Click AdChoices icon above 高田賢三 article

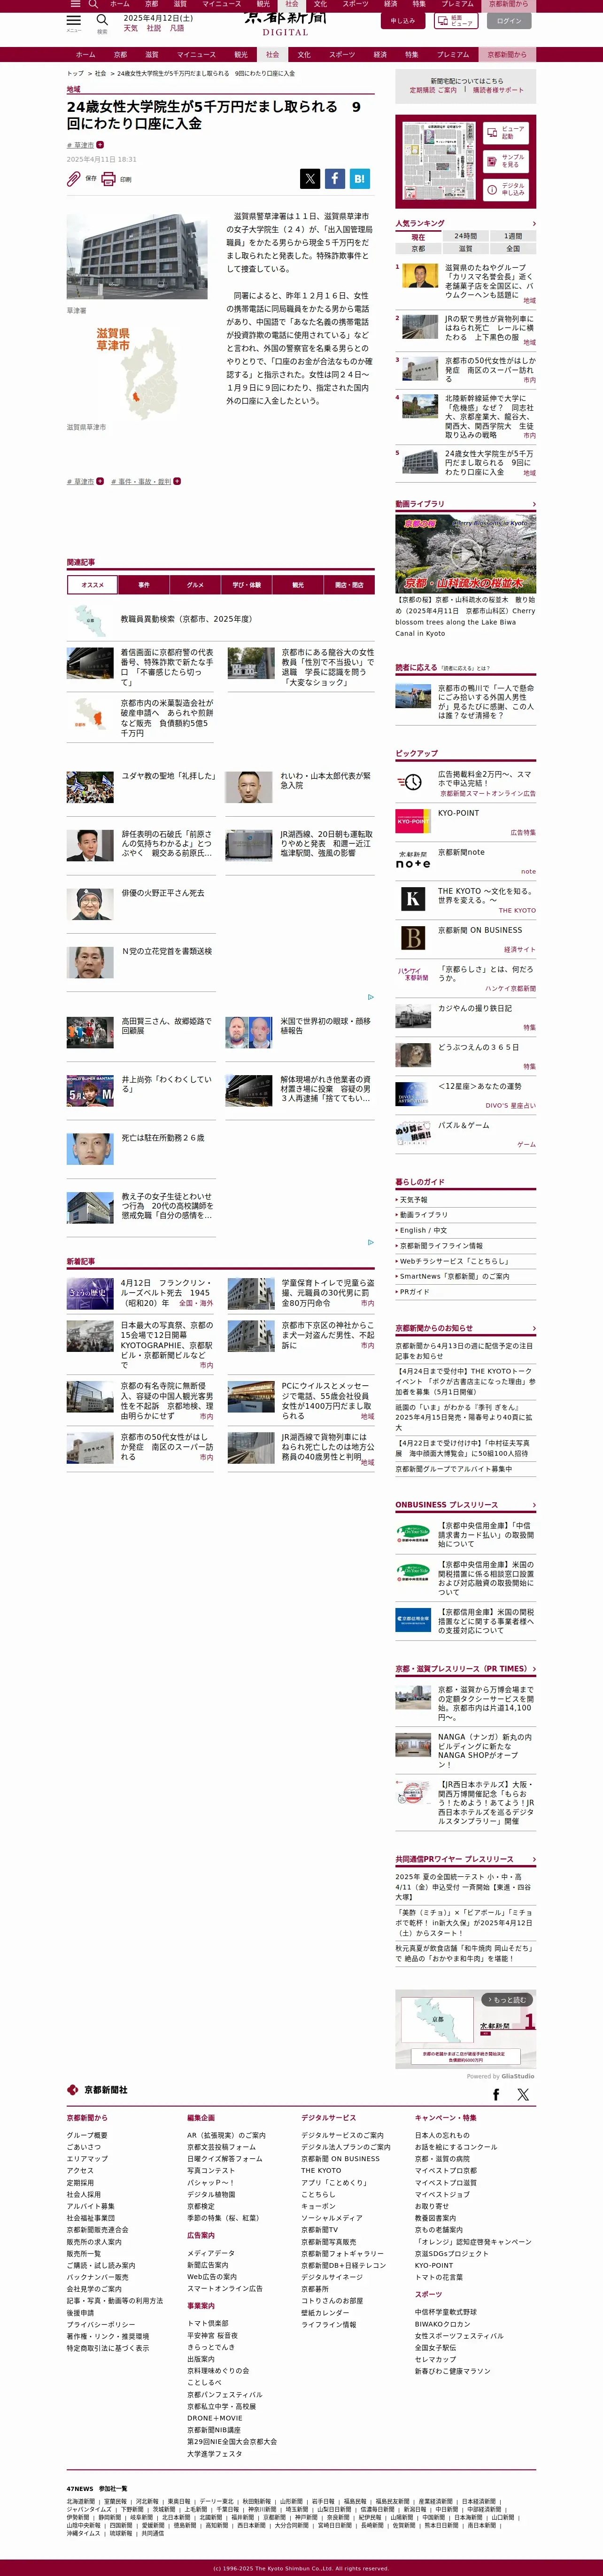pyautogui.click(x=371, y=997)
